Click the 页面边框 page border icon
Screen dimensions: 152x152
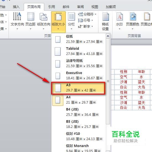coord(147,17)
